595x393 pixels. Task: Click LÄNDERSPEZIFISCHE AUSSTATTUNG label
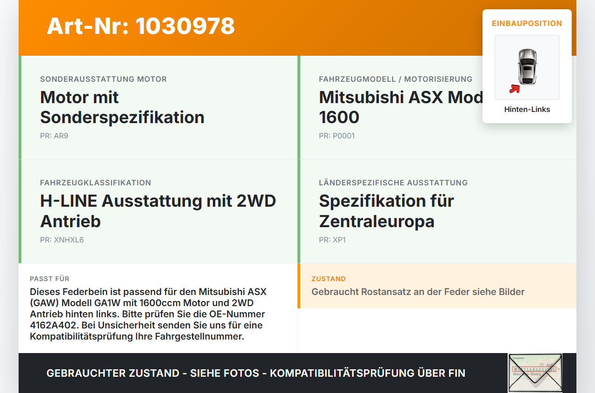[x=393, y=183]
